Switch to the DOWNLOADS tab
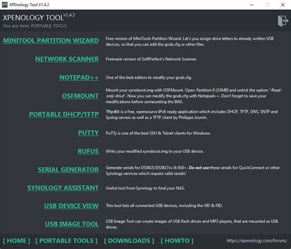The width and height of the screenshot is (291, 249). [x=129, y=241]
